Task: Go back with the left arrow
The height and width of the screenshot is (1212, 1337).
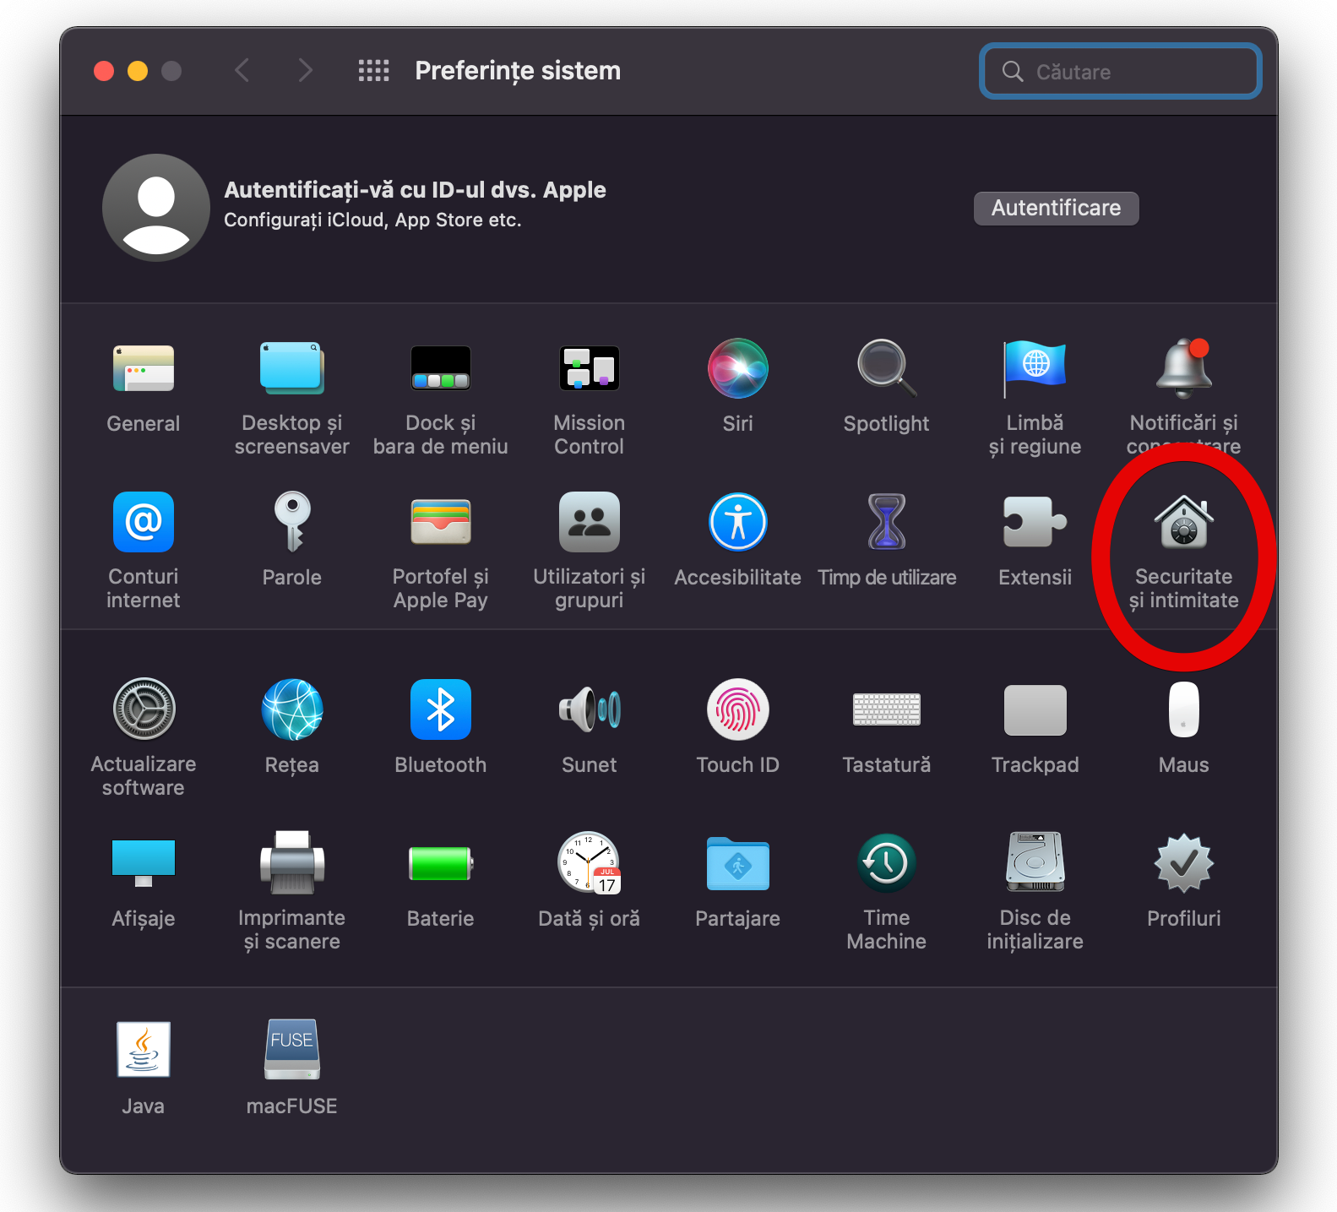Action: (x=242, y=70)
